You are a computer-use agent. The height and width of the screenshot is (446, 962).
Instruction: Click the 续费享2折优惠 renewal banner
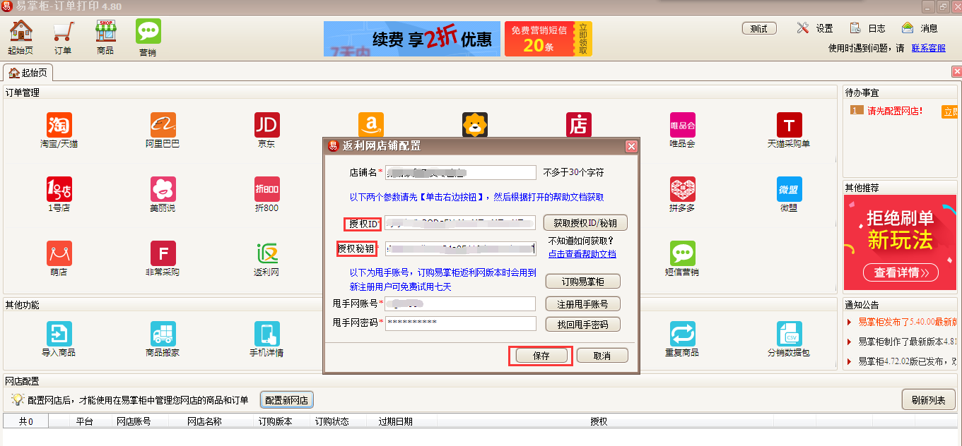(x=412, y=39)
